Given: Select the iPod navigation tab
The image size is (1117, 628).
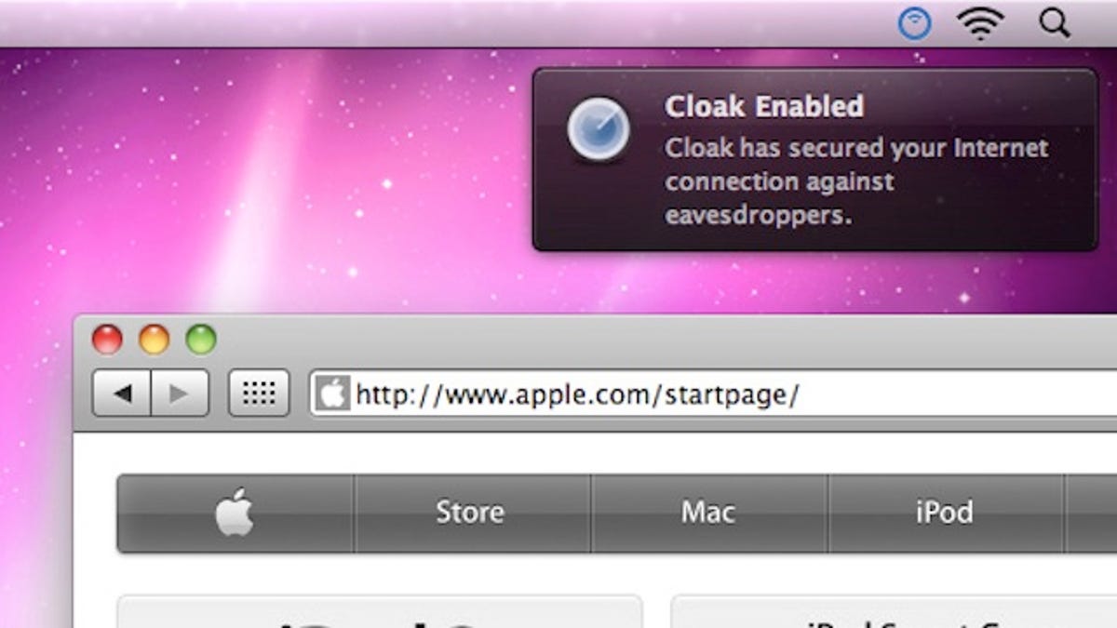Looking at the screenshot, I should (945, 513).
